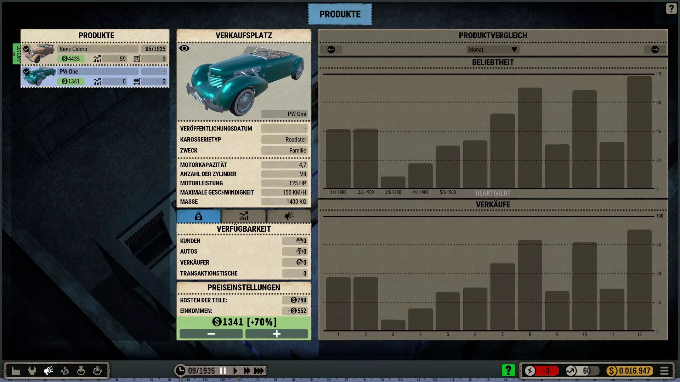The image size is (680, 382).
Task: Open the research tree icon
Action: click(x=65, y=371)
